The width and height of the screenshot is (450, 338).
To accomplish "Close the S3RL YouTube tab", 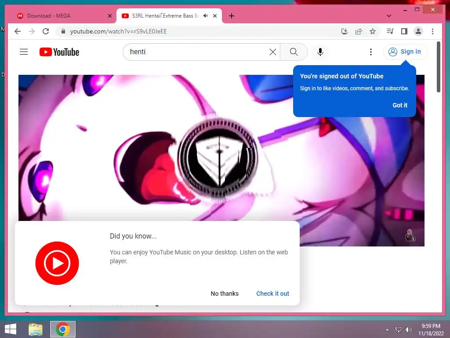I will (x=214, y=16).
